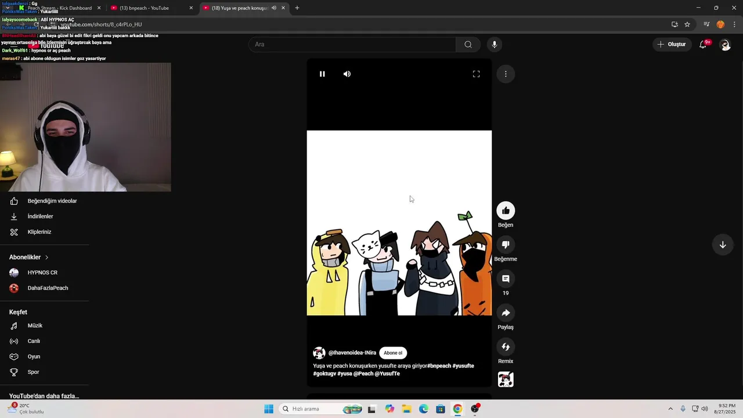Close the bnpeach - YouTube tab
Image resolution: width=743 pixels, height=418 pixels.
coord(191,8)
